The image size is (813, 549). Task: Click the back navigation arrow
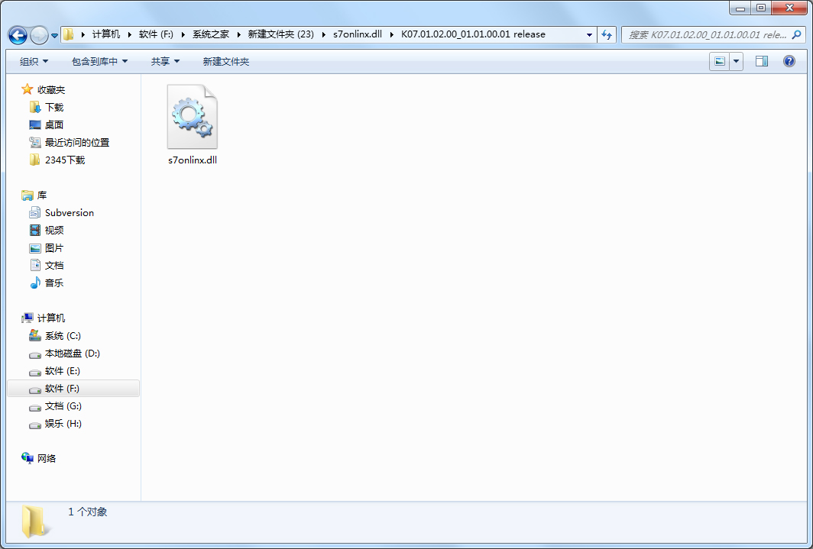[x=17, y=34]
